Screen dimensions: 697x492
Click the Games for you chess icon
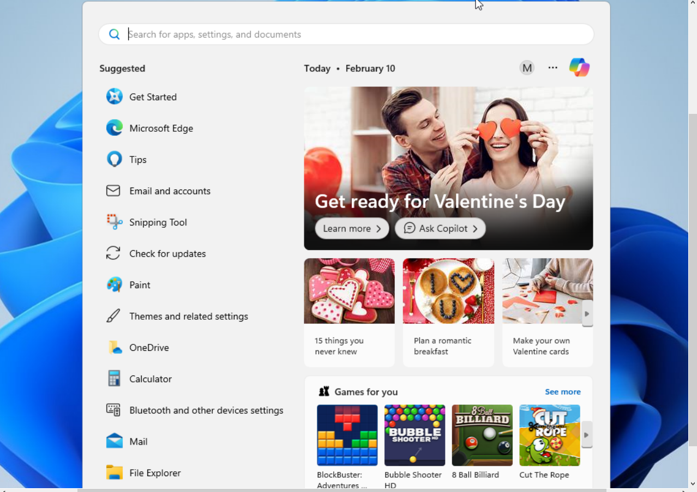point(325,391)
